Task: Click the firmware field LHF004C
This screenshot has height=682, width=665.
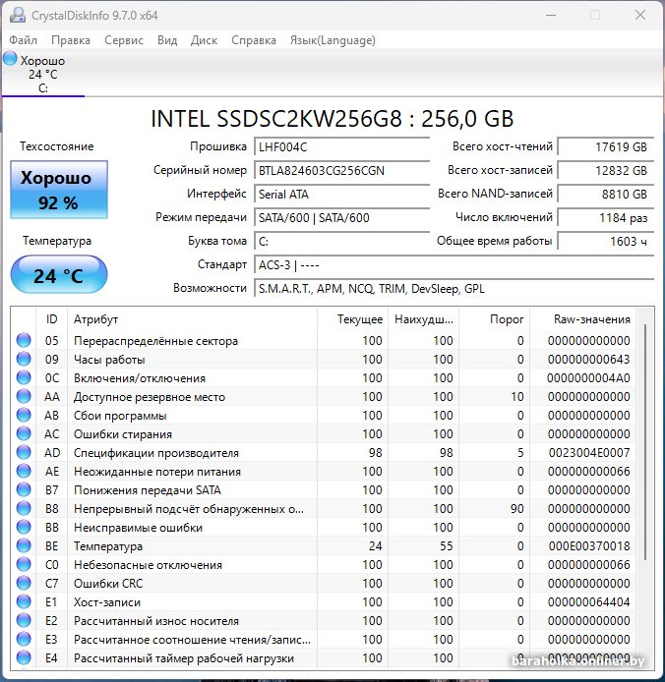Action: (342, 147)
